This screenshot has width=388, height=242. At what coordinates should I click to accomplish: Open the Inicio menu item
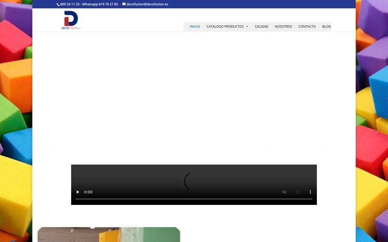pyautogui.click(x=195, y=26)
